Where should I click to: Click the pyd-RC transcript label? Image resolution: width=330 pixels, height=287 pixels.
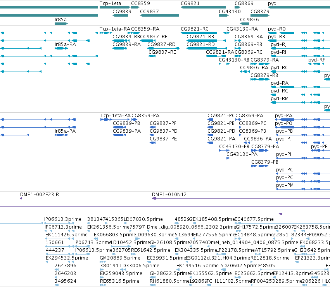point(279,68)
